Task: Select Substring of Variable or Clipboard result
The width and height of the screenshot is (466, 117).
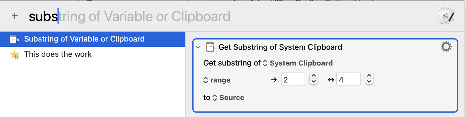Action: pyautogui.click(x=84, y=39)
